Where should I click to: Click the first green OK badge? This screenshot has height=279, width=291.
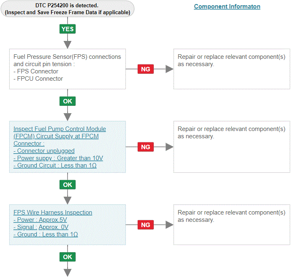[68, 101]
